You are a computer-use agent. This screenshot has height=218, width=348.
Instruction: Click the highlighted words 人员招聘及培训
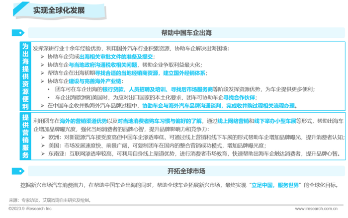(x=147, y=89)
